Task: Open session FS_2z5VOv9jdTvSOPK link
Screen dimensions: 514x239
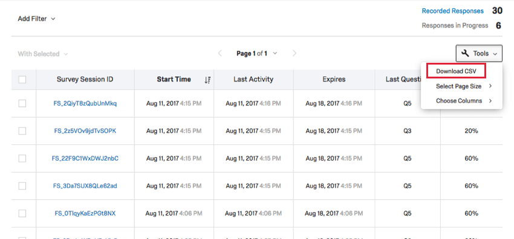Action: coord(85,131)
